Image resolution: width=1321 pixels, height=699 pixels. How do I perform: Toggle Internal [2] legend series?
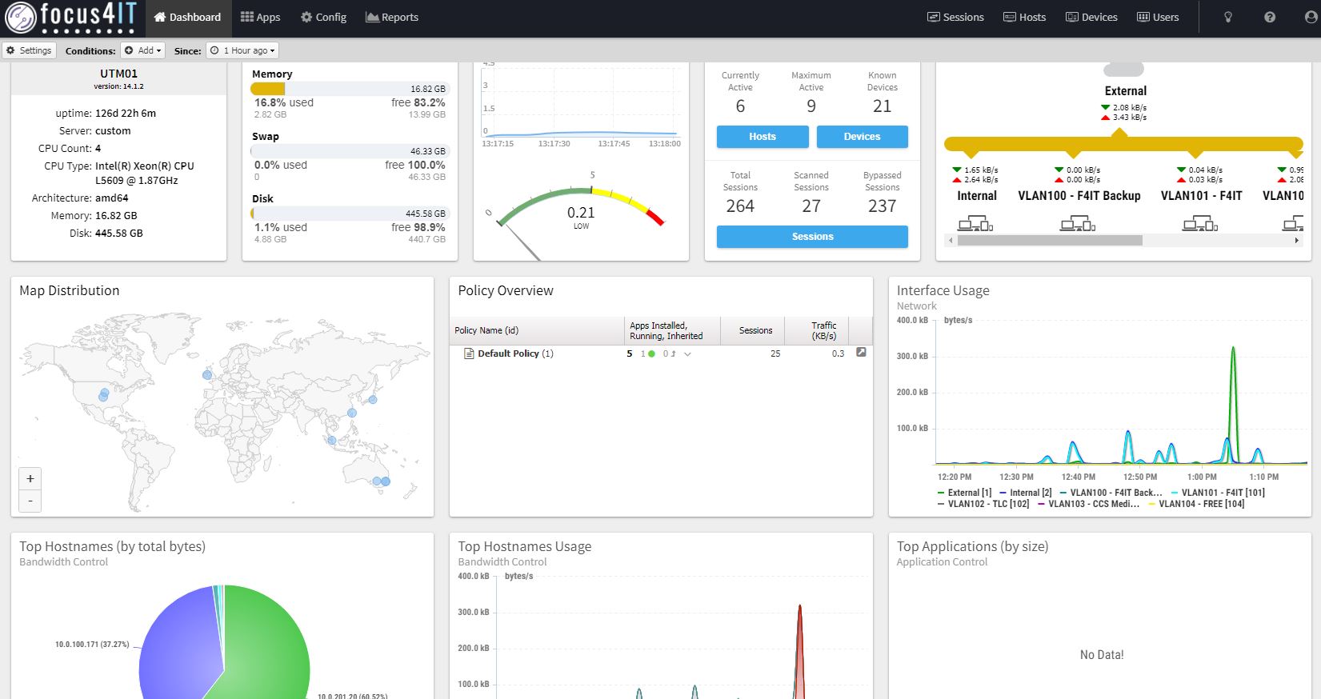pyautogui.click(x=1025, y=493)
